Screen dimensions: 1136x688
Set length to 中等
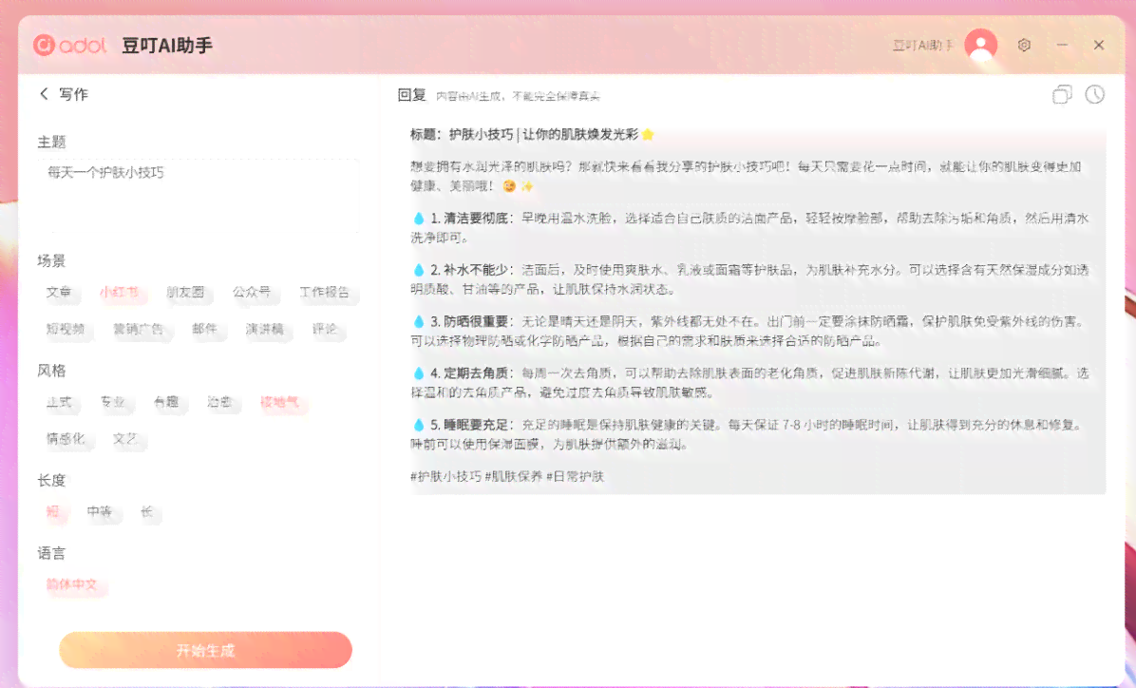[x=99, y=512]
